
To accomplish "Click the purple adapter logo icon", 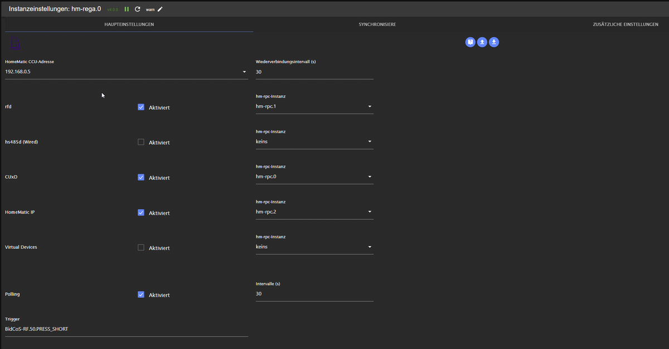I will 16,43.
